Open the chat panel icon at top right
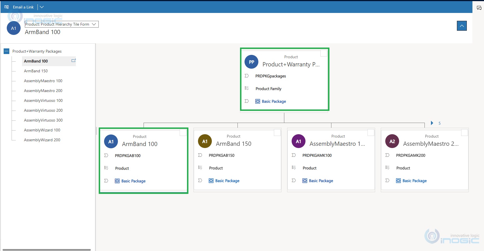 [x=479, y=8]
